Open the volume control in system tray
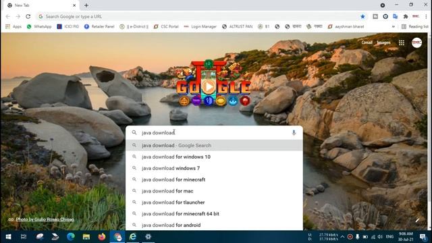 click(381, 237)
